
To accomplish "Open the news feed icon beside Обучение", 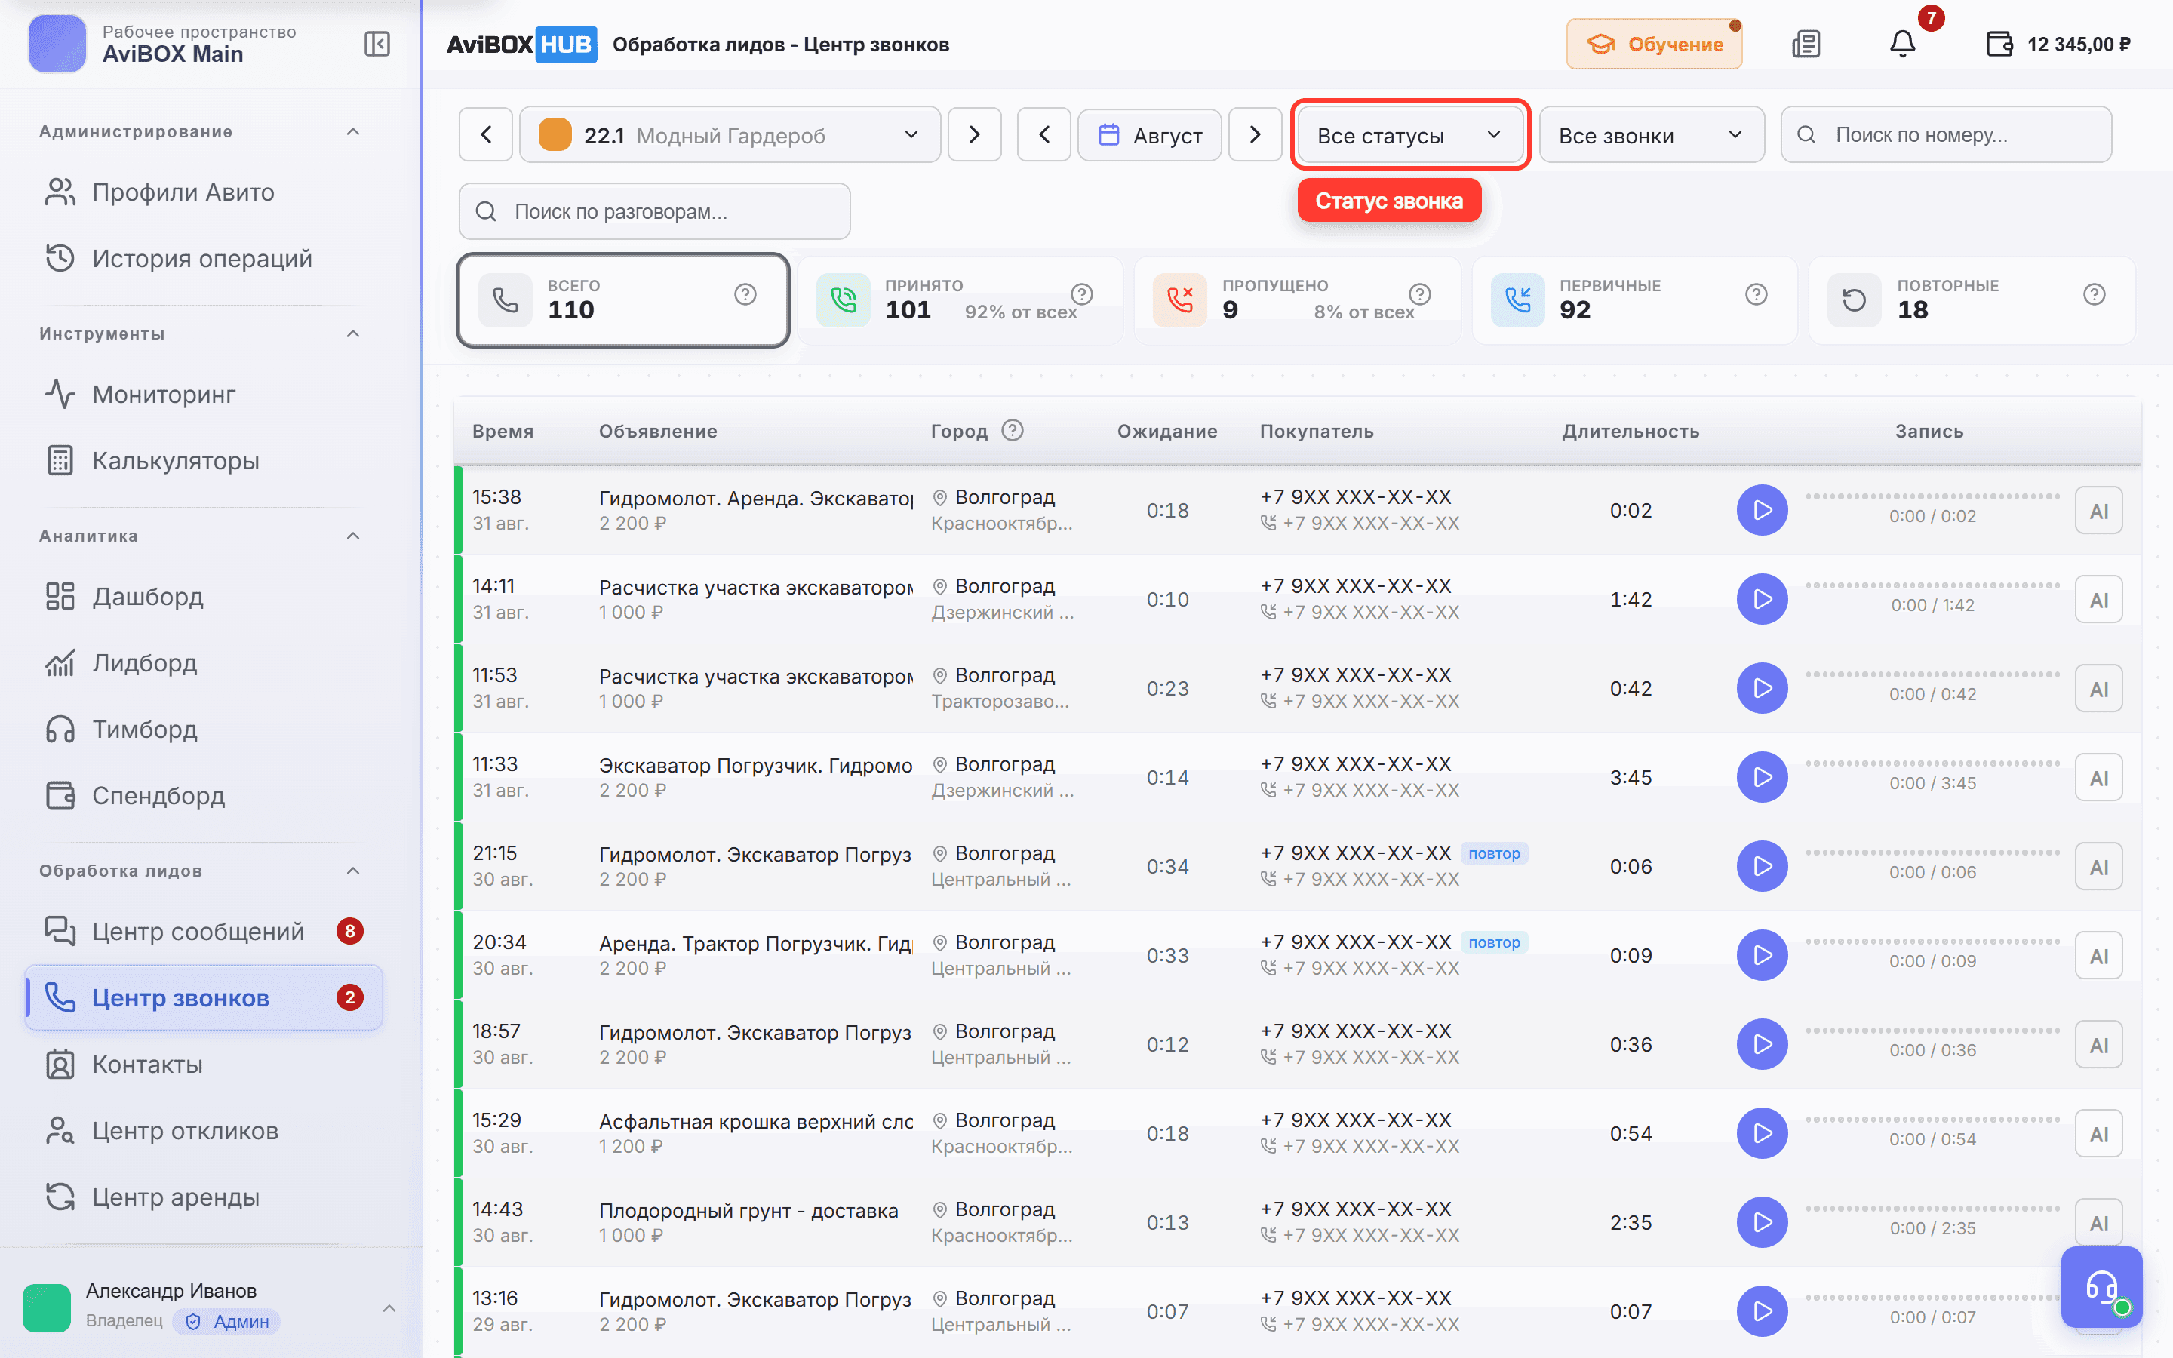I will pyautogui.click(x=1806, y=44).
